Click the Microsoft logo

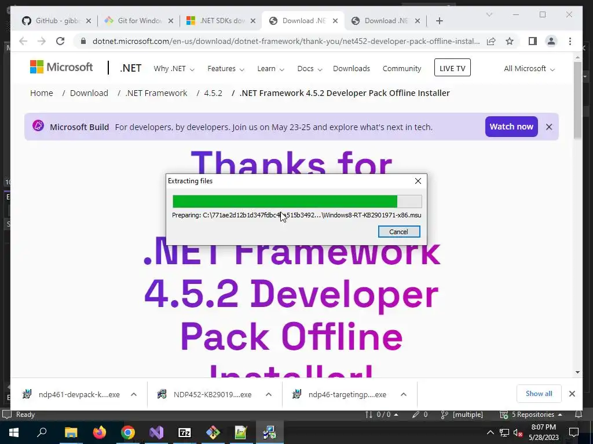click(x=61, y=67)
